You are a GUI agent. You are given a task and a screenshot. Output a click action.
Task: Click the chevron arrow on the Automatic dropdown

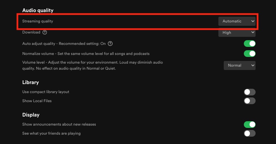(x=253, y=21)
